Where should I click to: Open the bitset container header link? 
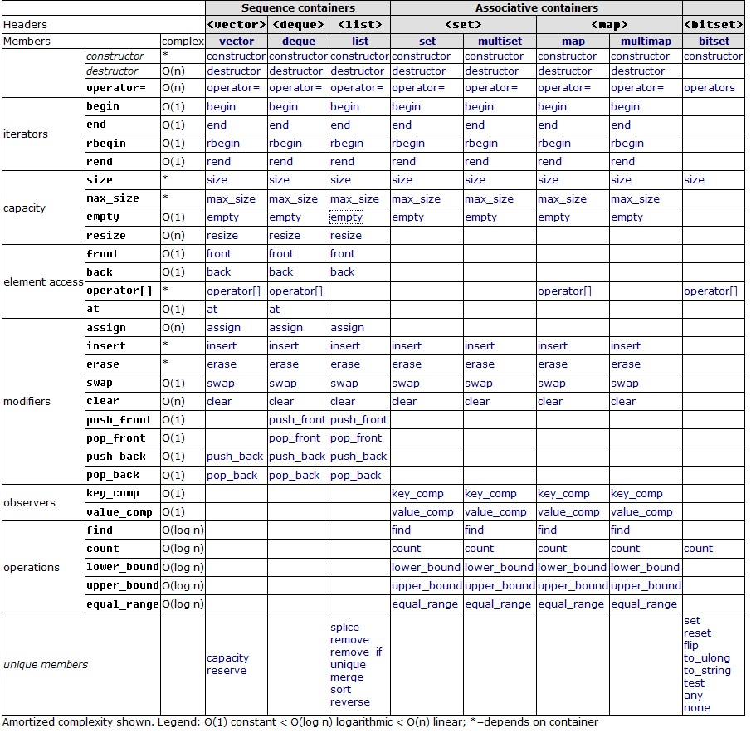click(x=714, y=42)
